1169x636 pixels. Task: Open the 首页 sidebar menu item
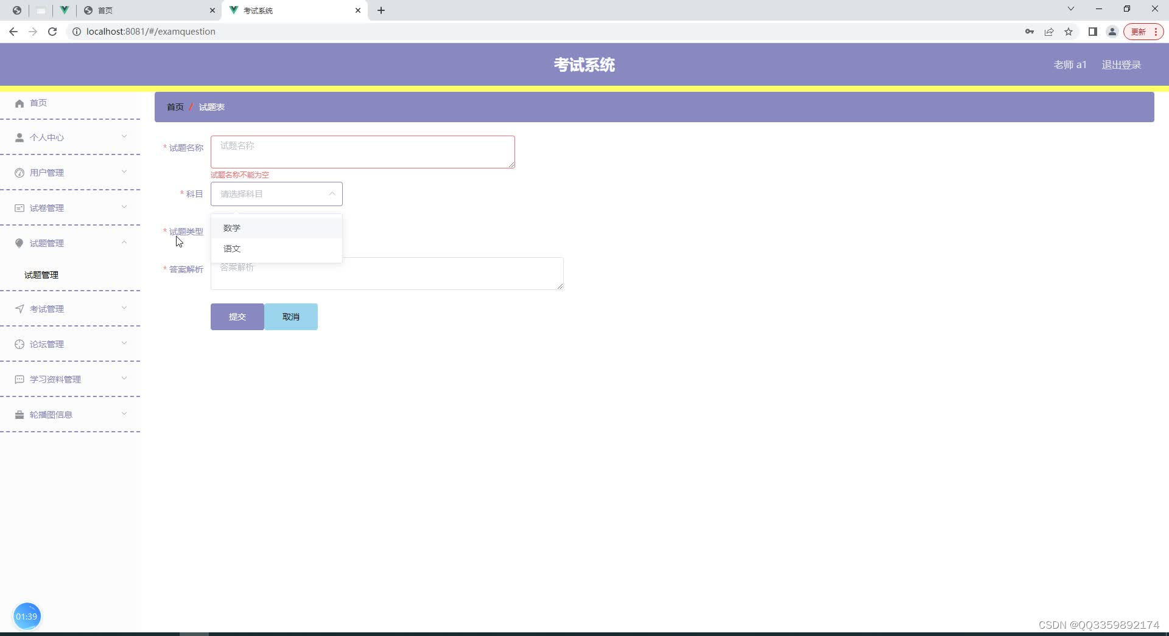pos(70,103)
